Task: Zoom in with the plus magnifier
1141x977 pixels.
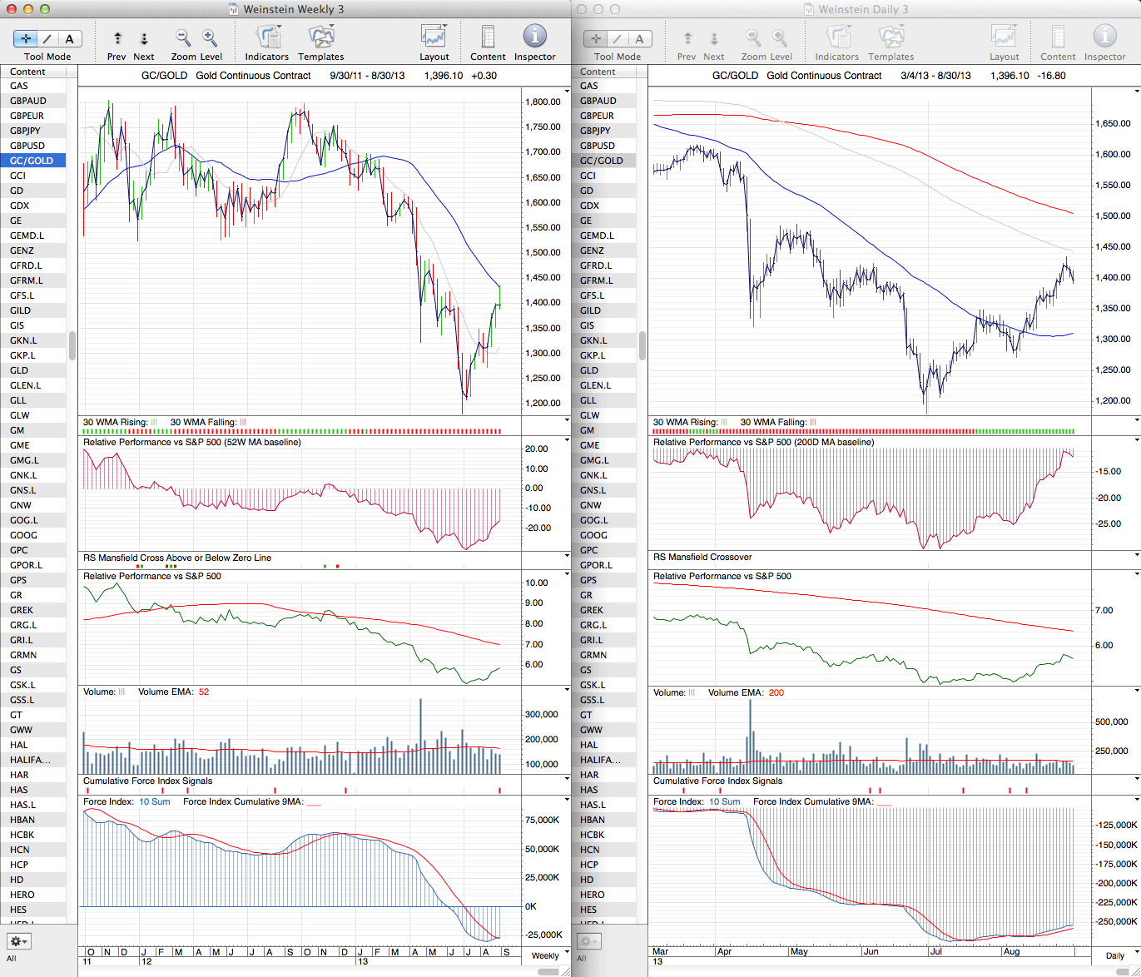Action: click(210, 38)
